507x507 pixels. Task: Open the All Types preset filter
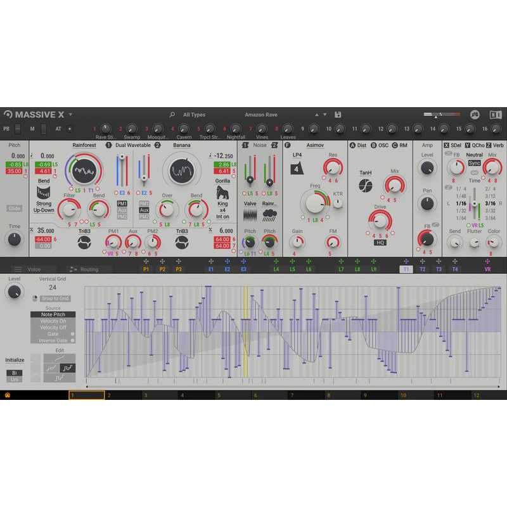click(194, 115)
